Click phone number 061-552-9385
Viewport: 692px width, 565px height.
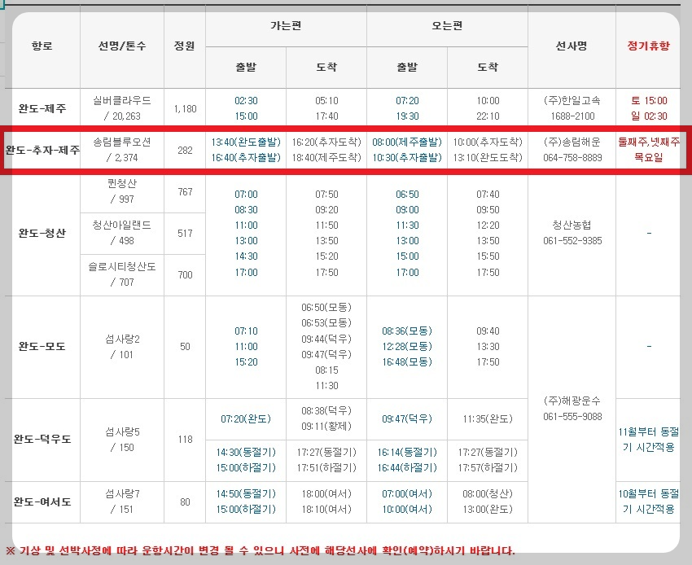(572, 240)
